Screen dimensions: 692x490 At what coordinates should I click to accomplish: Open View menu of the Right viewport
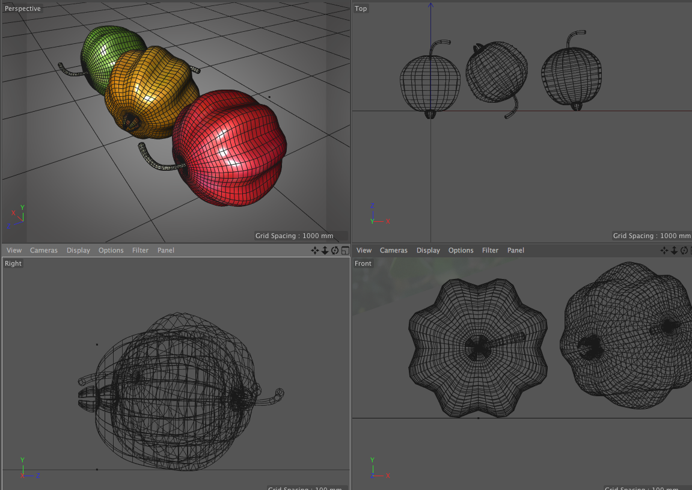click(14, 250)
